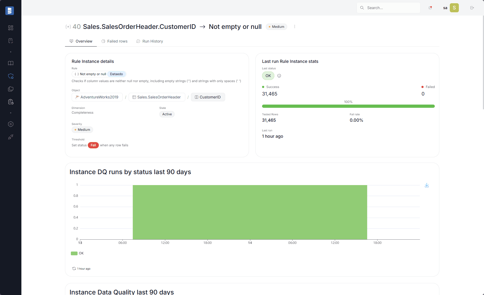Click the sign out icon in the header
The height and width of the screenshot is (295, 484).
472,8
